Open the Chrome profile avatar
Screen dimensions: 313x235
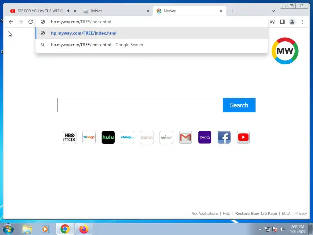292,22
